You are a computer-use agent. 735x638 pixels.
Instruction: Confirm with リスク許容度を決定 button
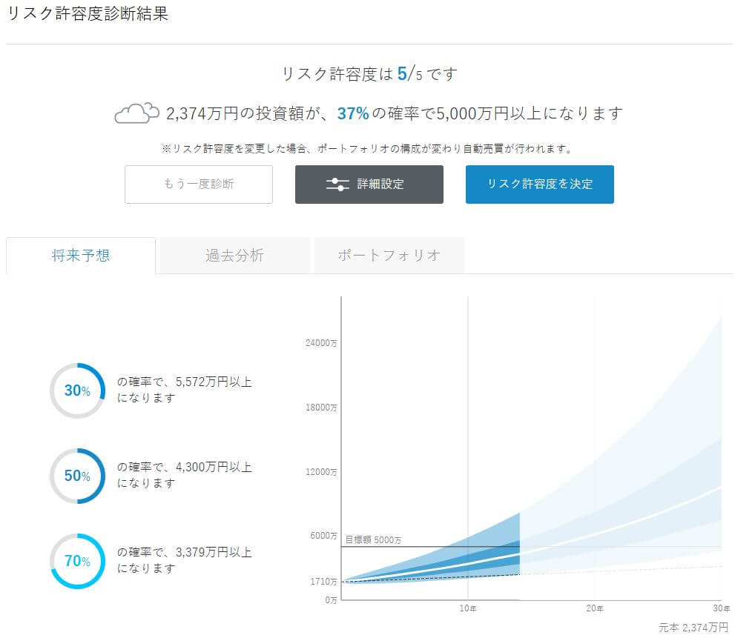(539, 184)
